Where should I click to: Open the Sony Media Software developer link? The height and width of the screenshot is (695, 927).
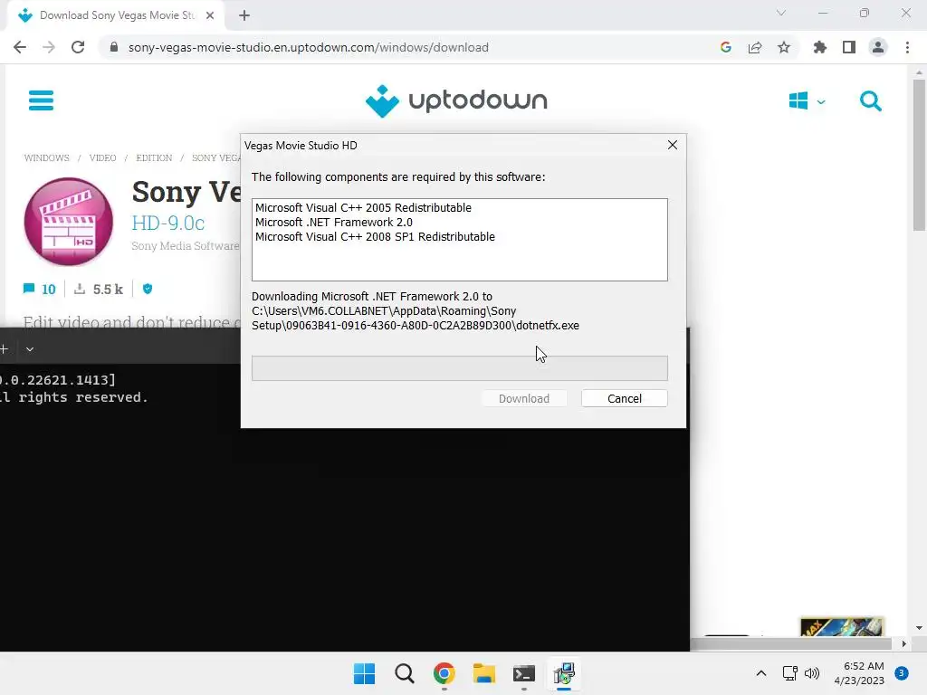[185, 246]
